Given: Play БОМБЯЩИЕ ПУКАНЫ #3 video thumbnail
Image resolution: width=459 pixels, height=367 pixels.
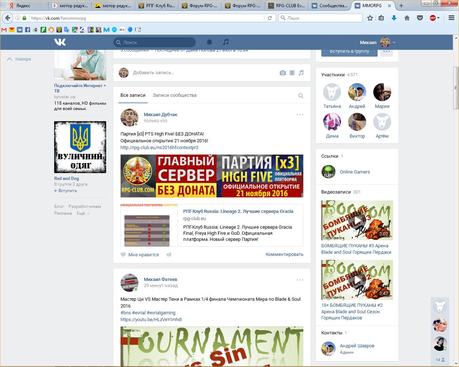Looking at the screenshot, I should click(357, 220).
